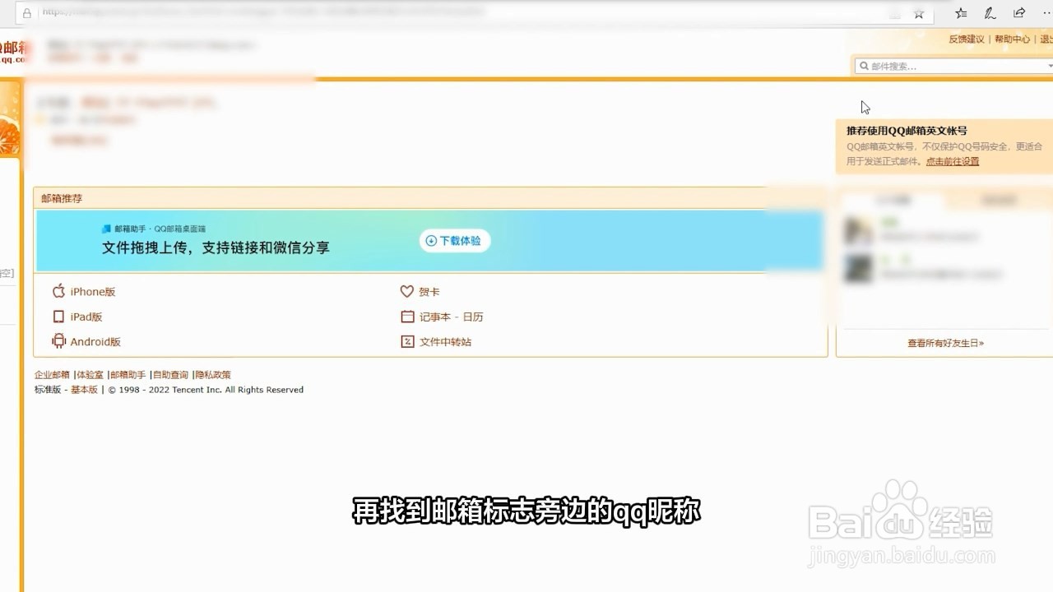Click the calendar icon beside 记事本
The width and height of the screenshot is (1053, 592).
click(x=407, y=317)
